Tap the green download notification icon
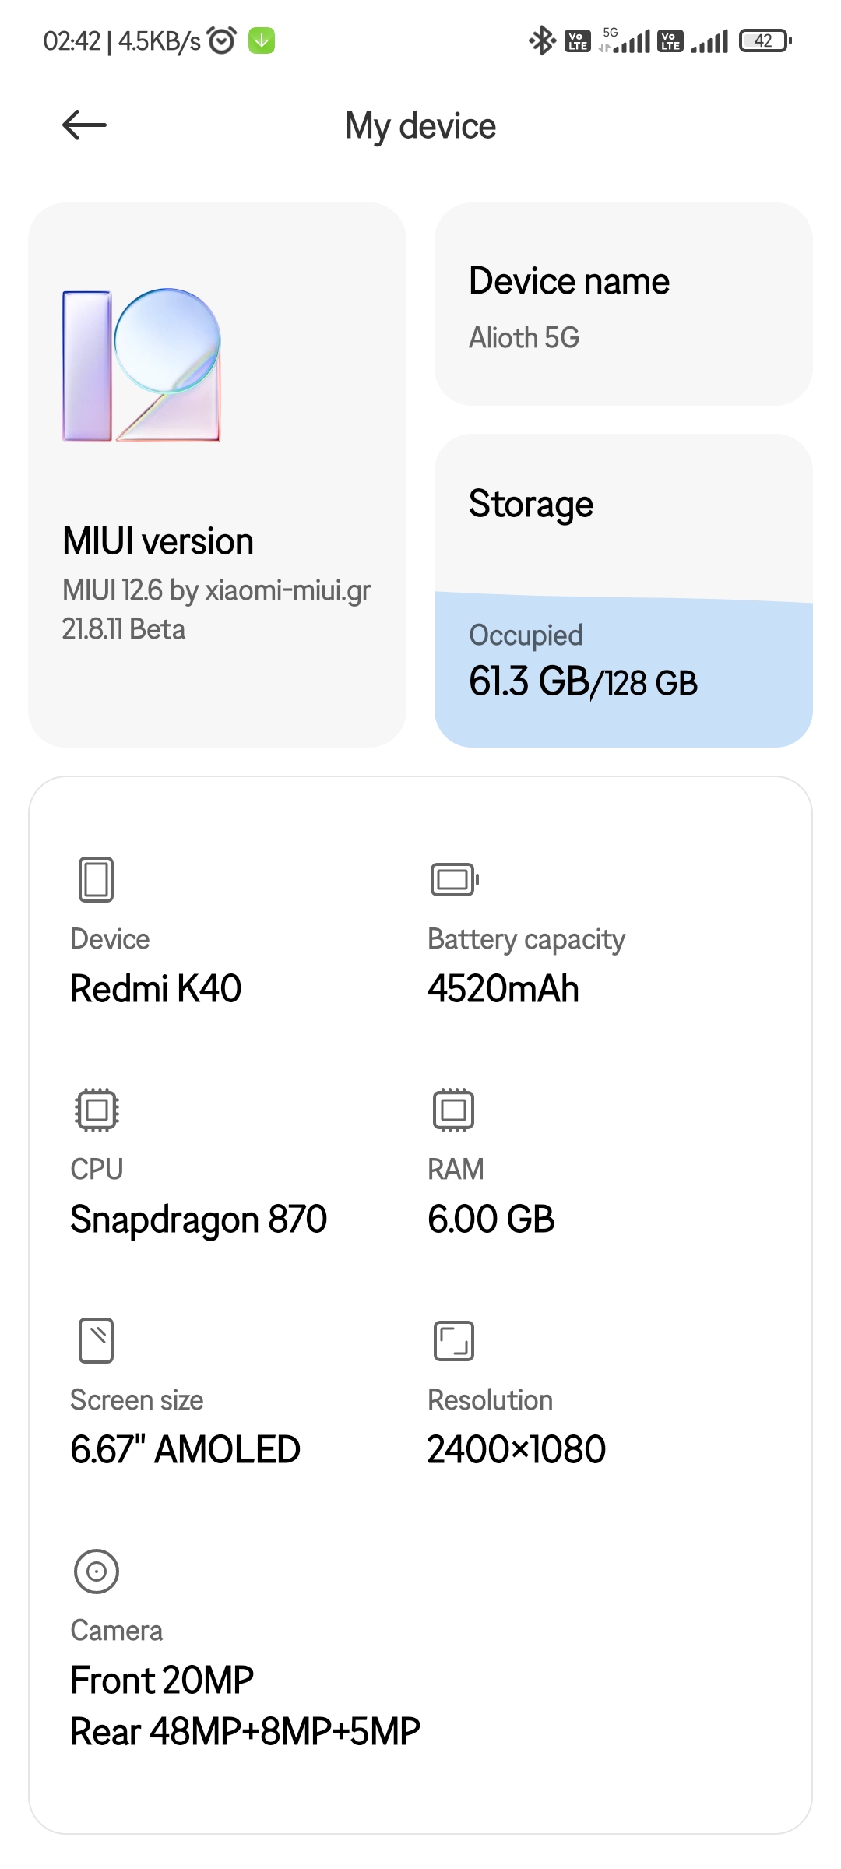This screenshot has width=841, height=1869. (262, 40)
